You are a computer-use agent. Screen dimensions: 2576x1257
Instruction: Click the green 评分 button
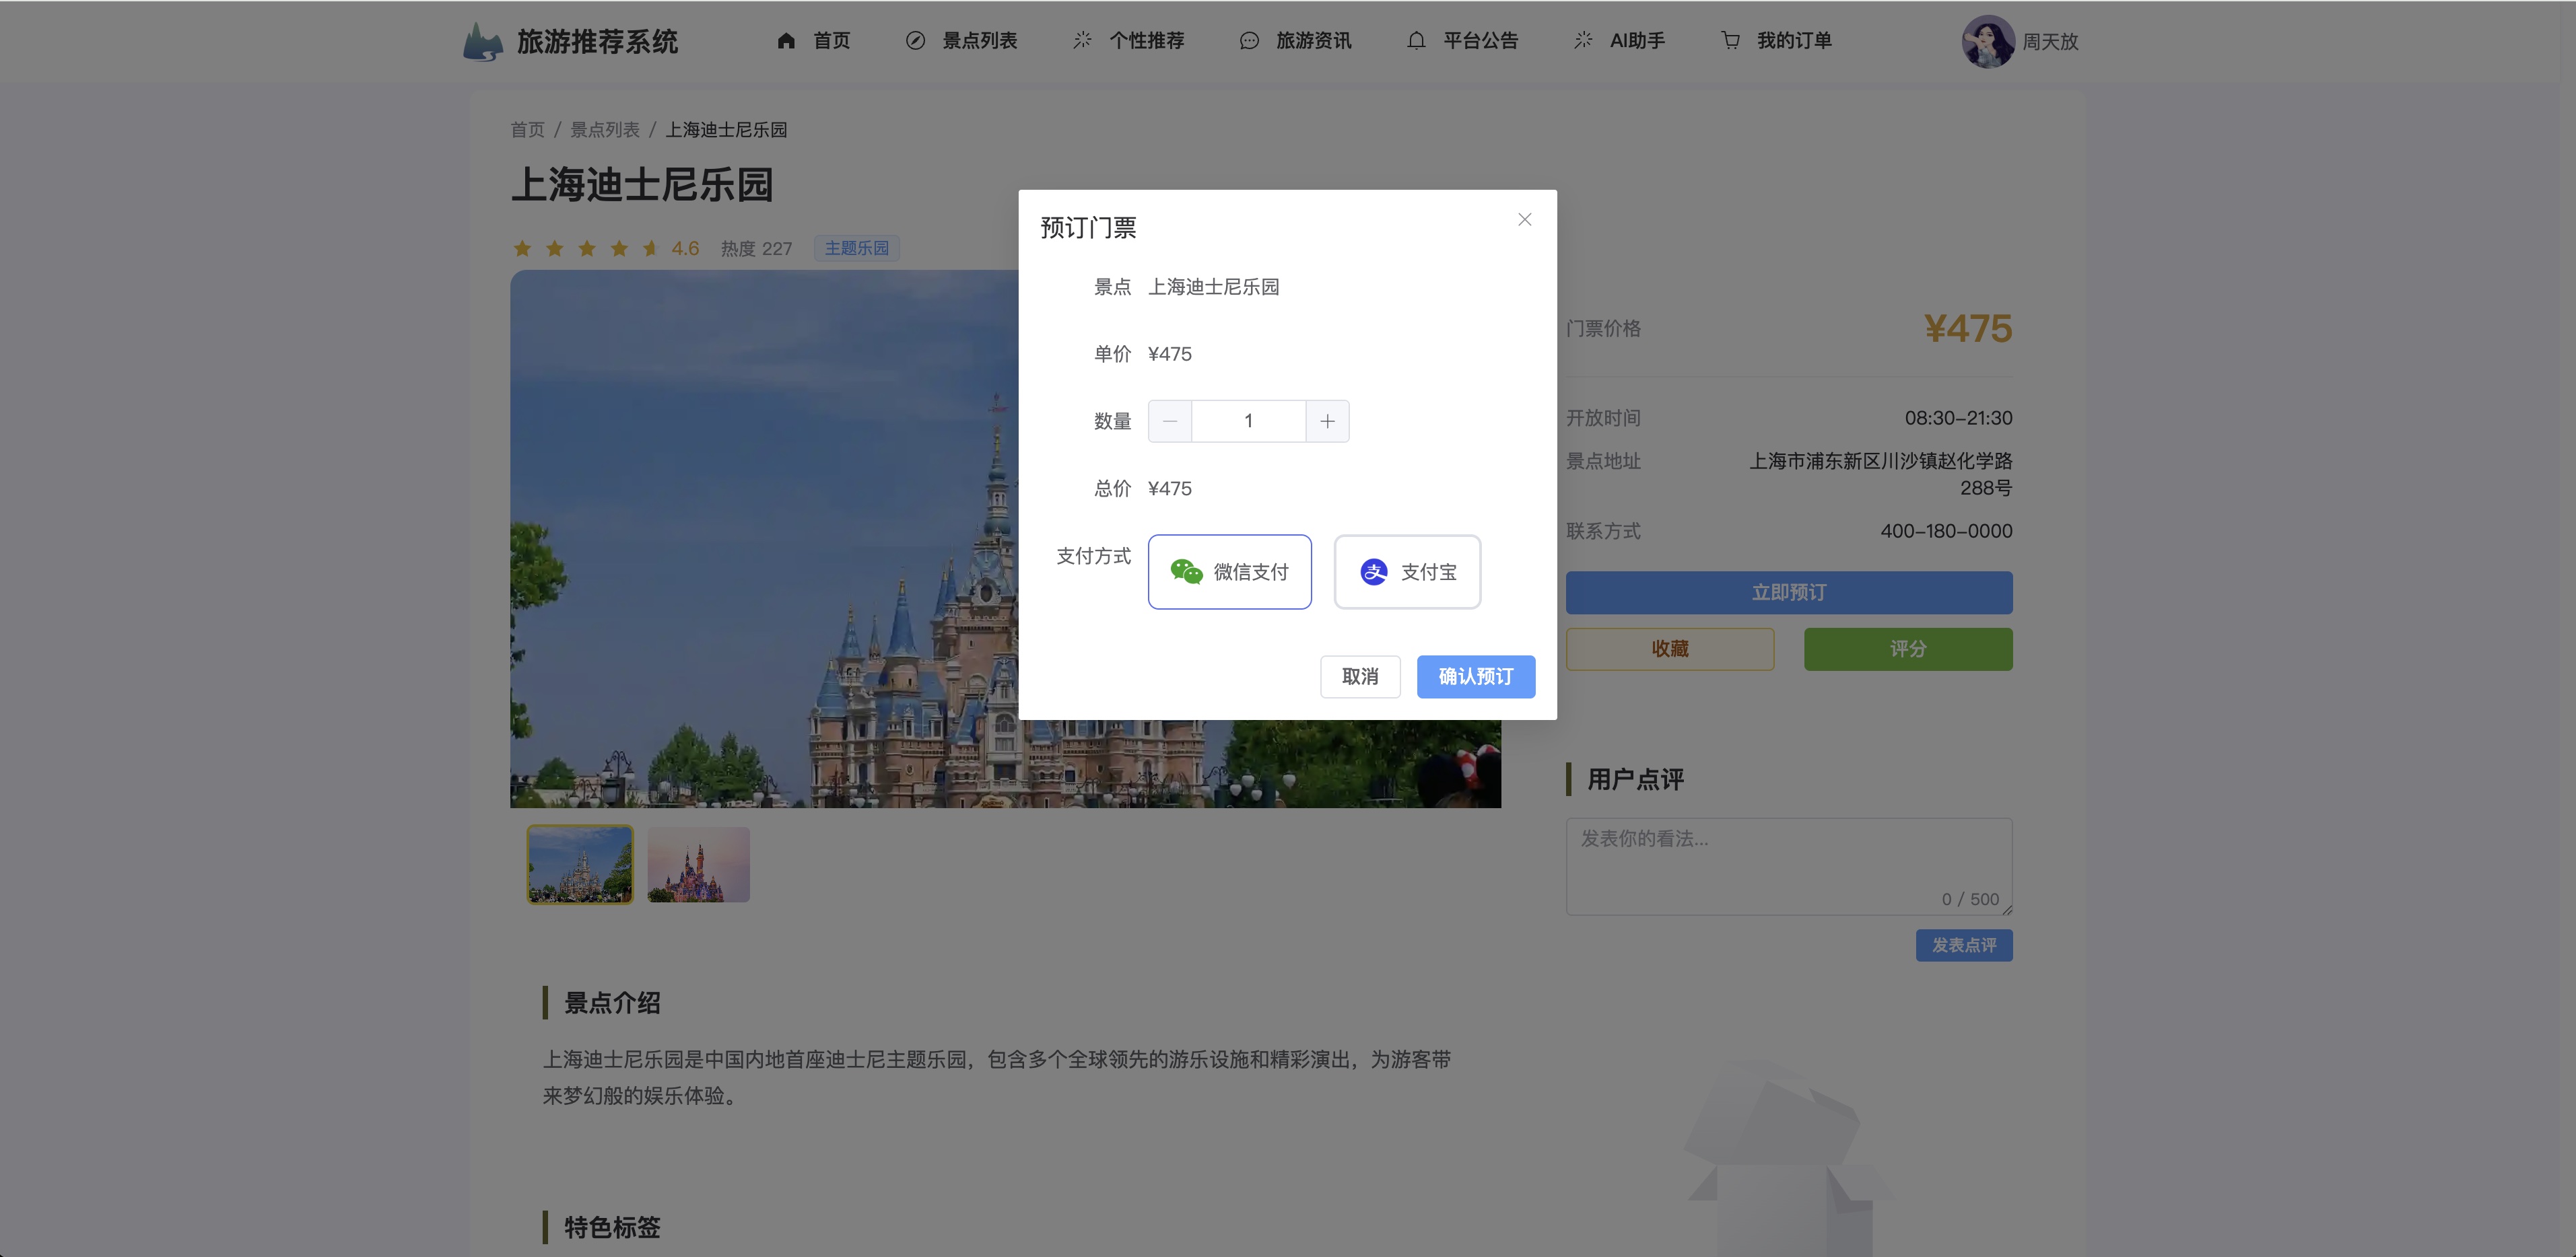(1908, 649)
